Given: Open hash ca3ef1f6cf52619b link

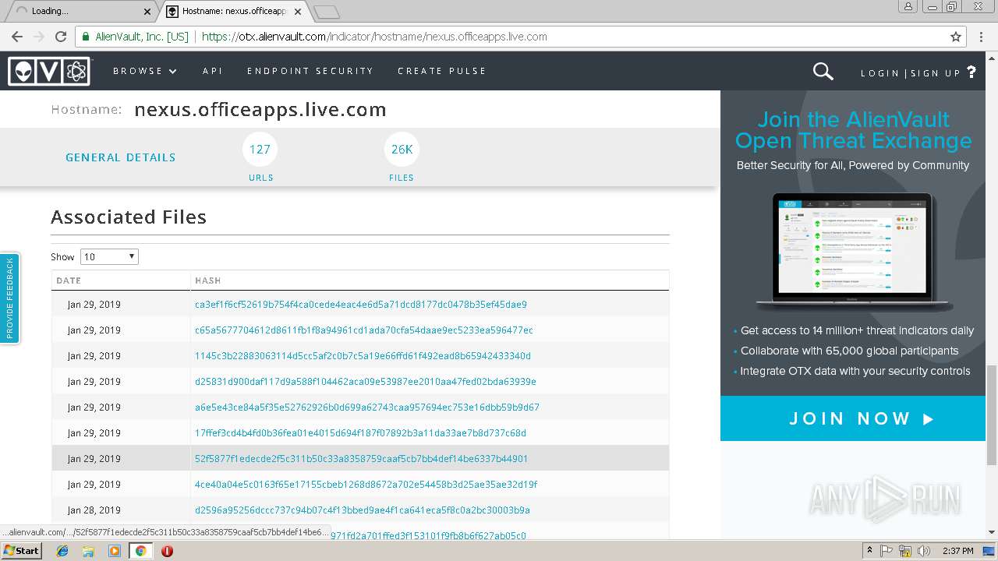Looking at the screenshot, I should point(361,305).
